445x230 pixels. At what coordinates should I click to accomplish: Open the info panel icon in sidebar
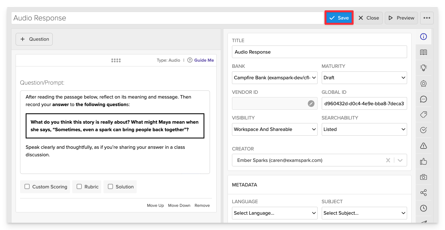[423, 37]
